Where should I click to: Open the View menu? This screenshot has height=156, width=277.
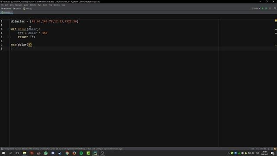click(x=12, y=5)
